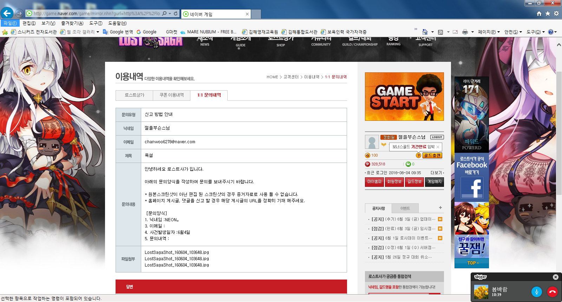
Task: Click the GAME START banner
Action: point(404,97)
